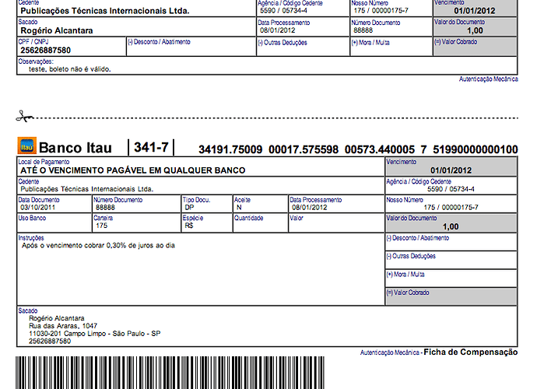The height and width of the screenshot is (389, 537).
Task: Click "(-) Outras Deduções" in the Ficha de Compensação
Action: coord(411,256)
